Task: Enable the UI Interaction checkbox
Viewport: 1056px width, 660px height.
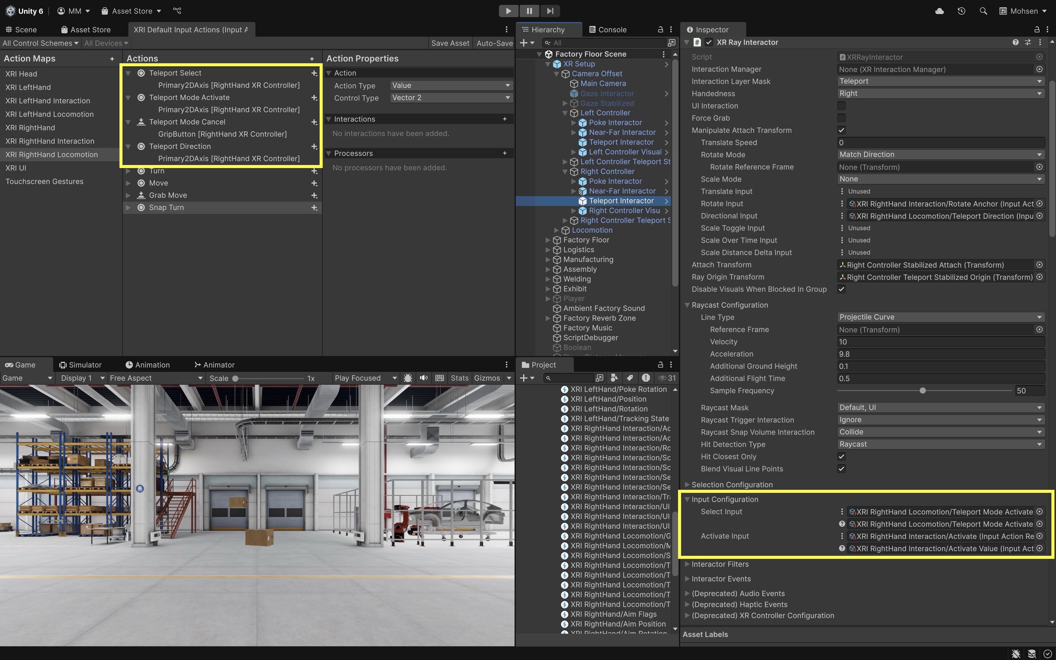Action: click(x=841, y=106)
